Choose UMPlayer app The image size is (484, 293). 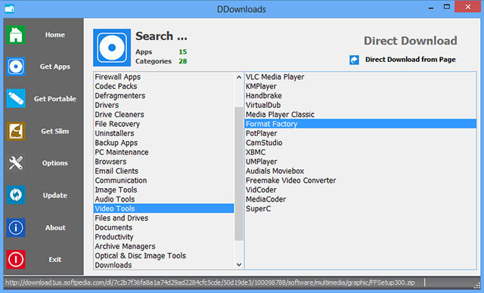pos(361,162)
